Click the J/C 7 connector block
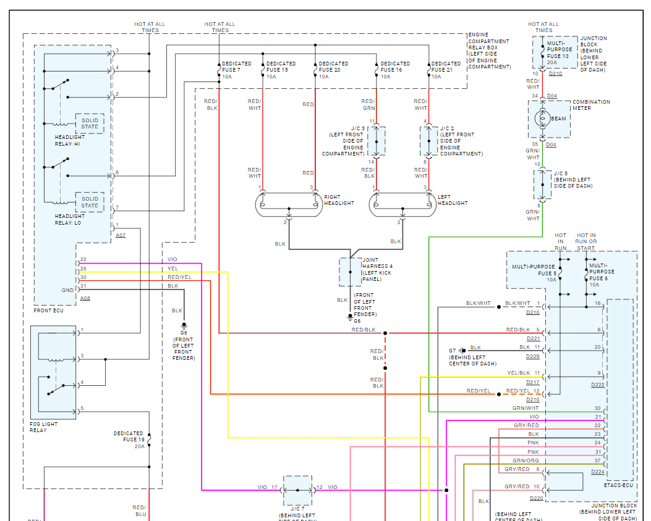This screenshot has height=521, width=651. pos(298,490)
